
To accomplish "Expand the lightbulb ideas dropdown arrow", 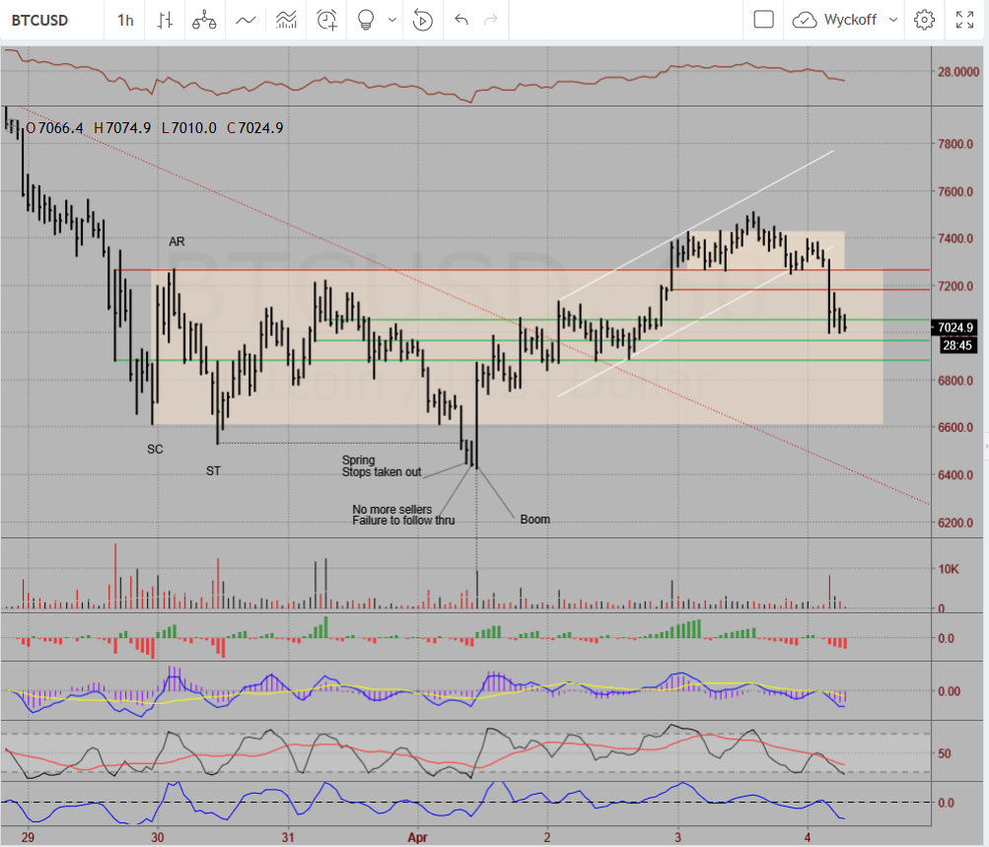I will (x=392, y=20).
